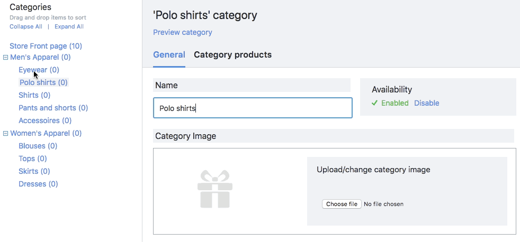Click Collapse All in Categories panel
This screenshot has width=520, height=242.
(x=26, y=26)
